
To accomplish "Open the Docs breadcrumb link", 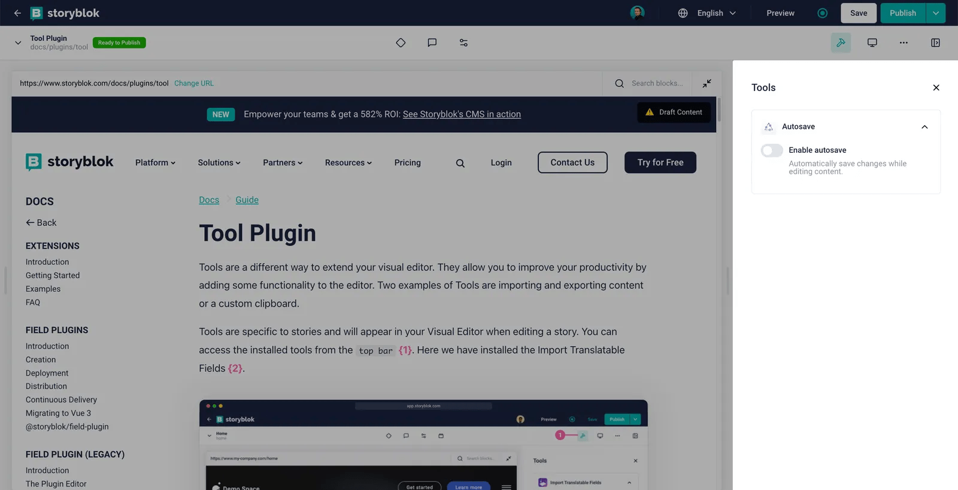I will (x=209, y=200).
